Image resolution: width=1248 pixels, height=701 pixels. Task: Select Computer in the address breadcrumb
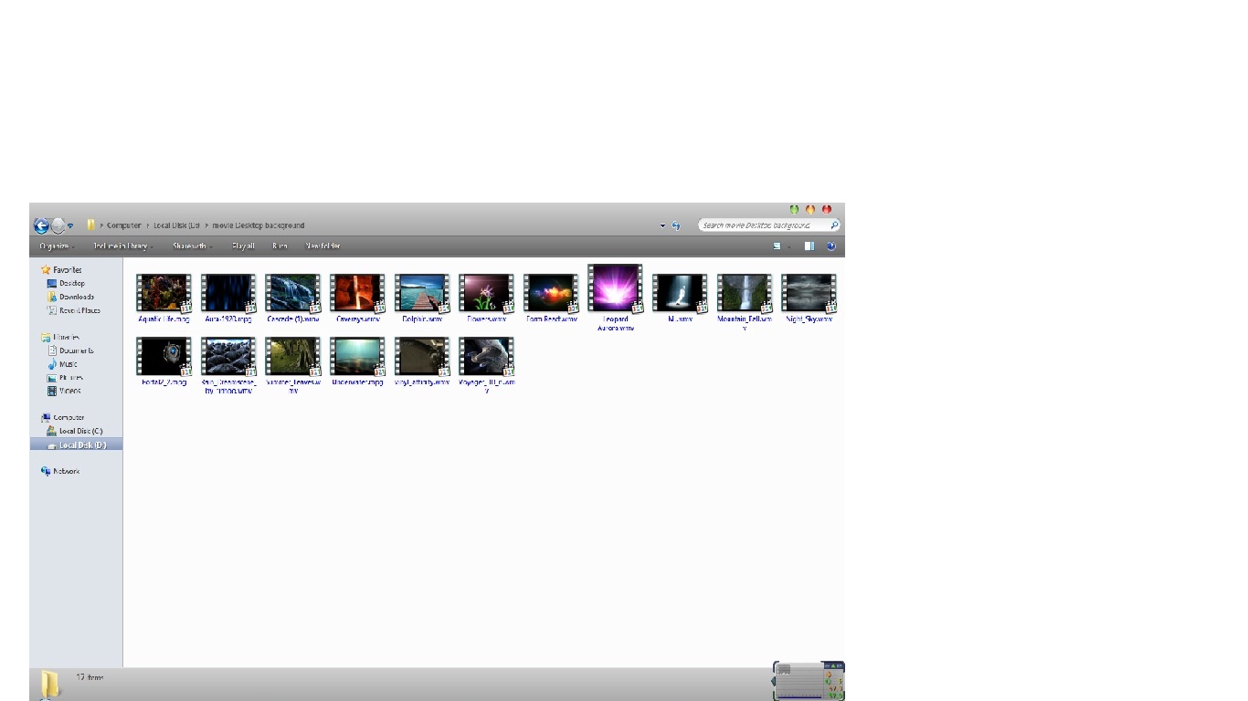[123, 225]
